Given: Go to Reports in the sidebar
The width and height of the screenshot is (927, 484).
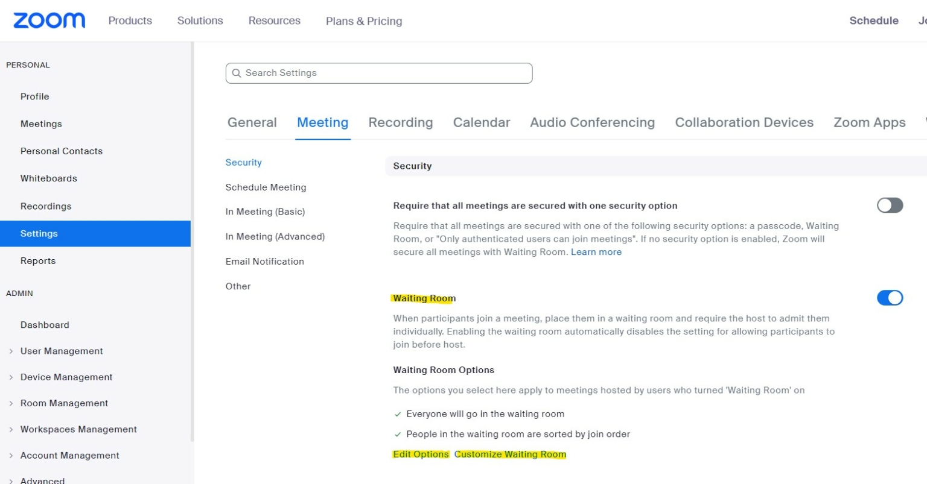Looking at the screenshot, I should coord(38,260).
